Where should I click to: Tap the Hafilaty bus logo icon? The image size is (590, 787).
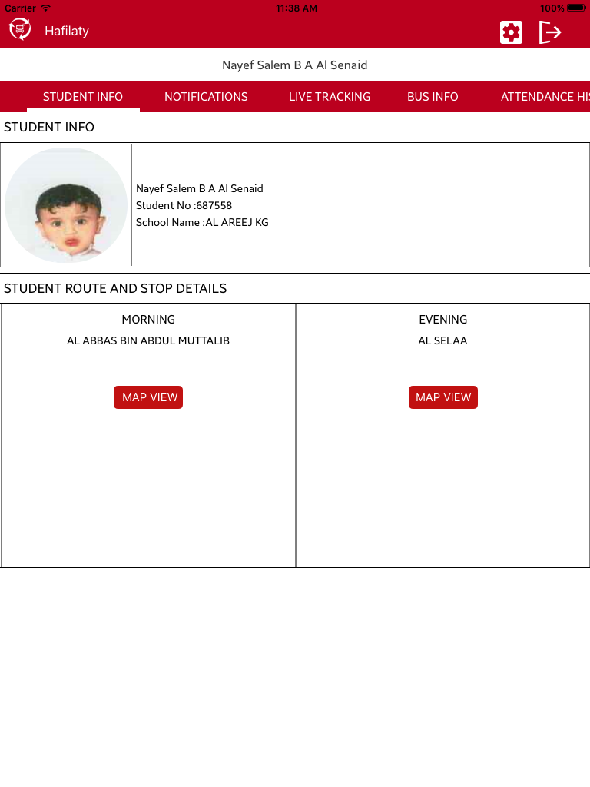tap(19, 28)
